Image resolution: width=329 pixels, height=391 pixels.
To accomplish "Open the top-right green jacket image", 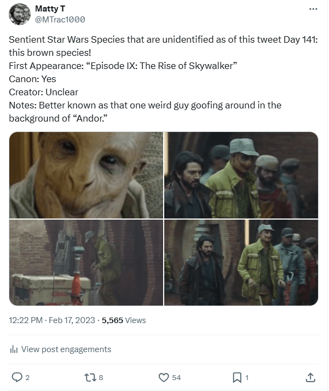I will [x=241, y=175].
